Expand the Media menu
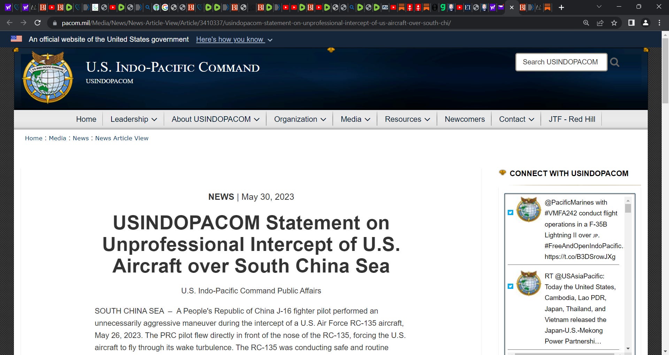669x355 pixels. 355,119
